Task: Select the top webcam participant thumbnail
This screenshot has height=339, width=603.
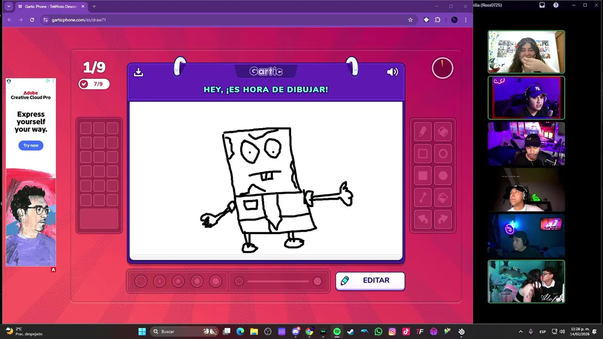Action: tap(526, 52)
